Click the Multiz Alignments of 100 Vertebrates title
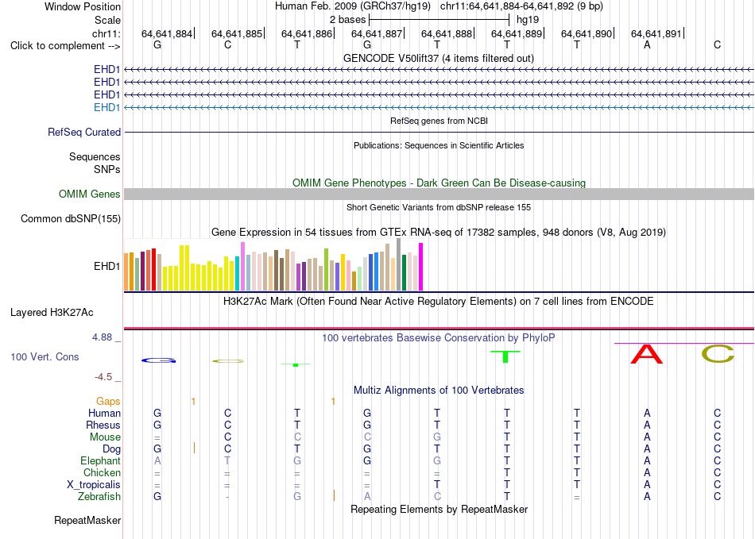This screenshot has height=539, width=755. pyautogui.click(x=439, y=391)
